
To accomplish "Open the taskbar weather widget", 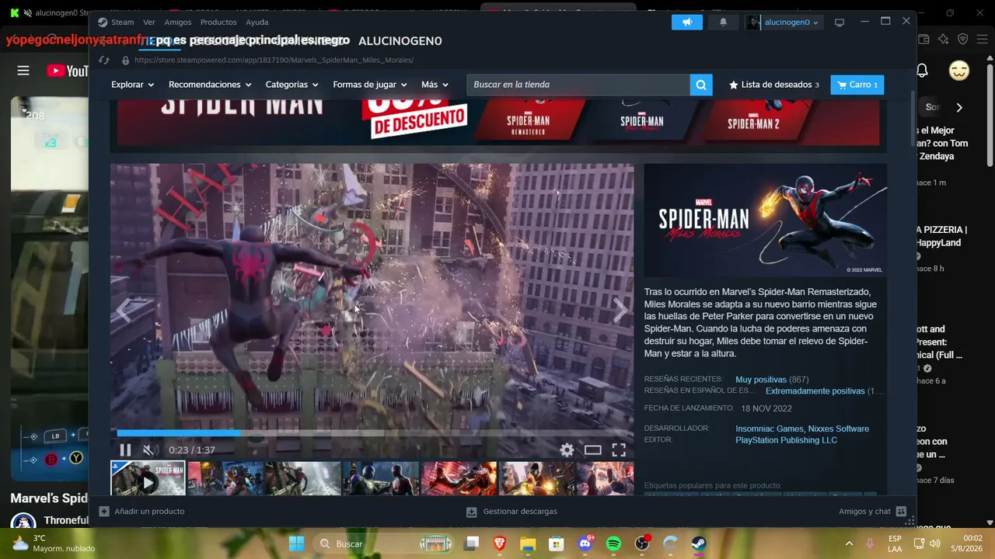I will click(53, 543).
